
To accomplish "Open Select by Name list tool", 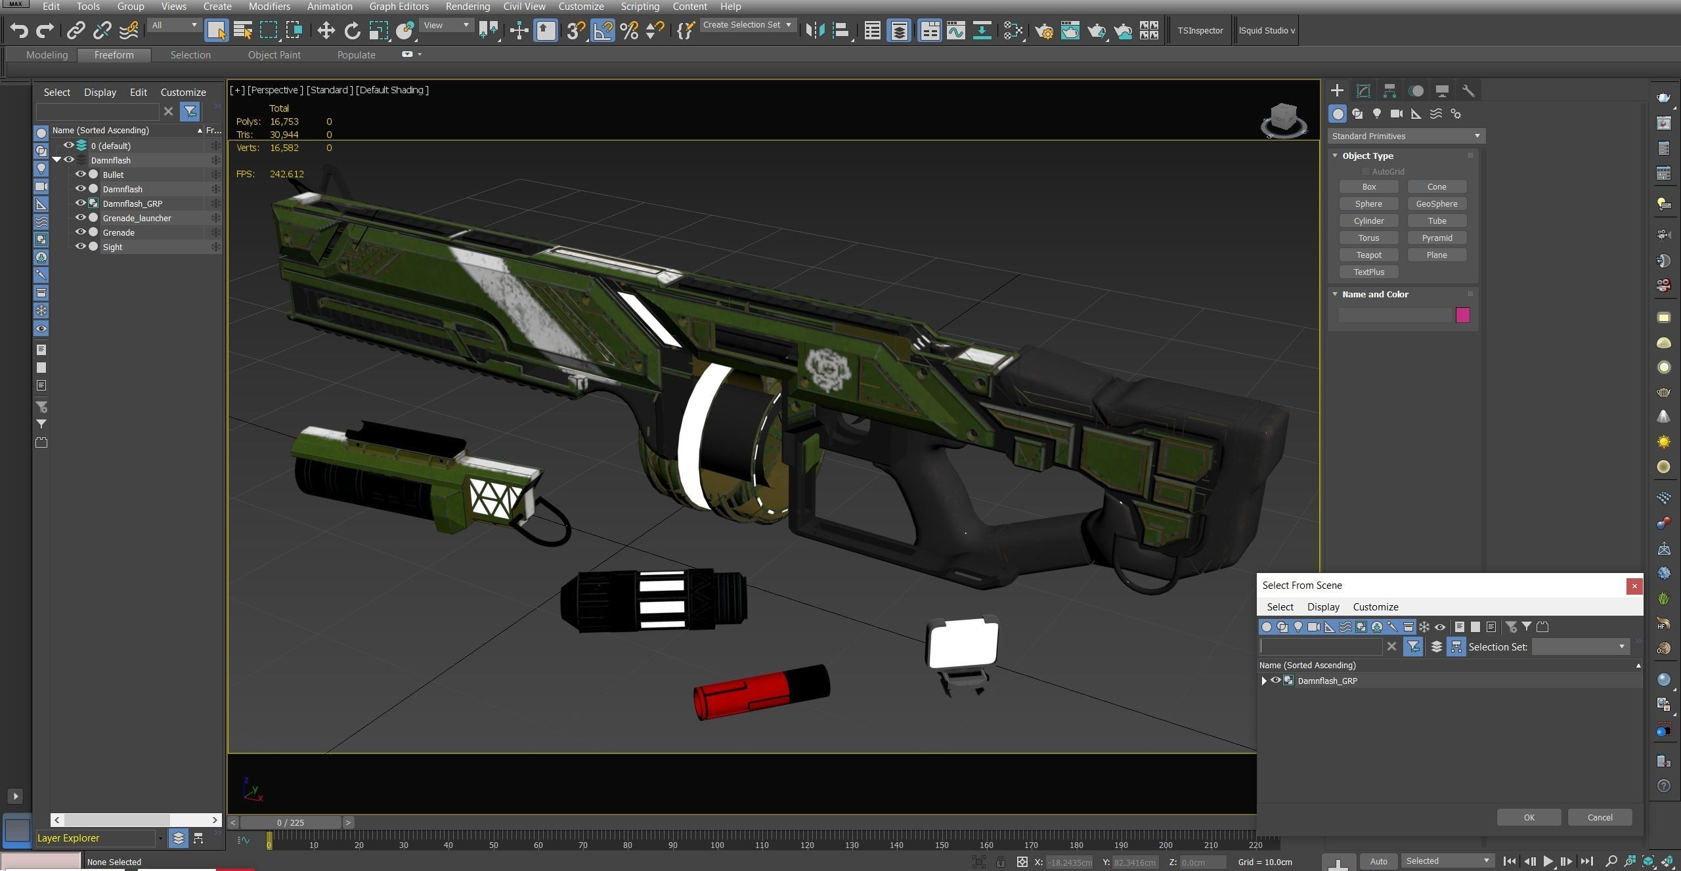I will click(242, 30).
